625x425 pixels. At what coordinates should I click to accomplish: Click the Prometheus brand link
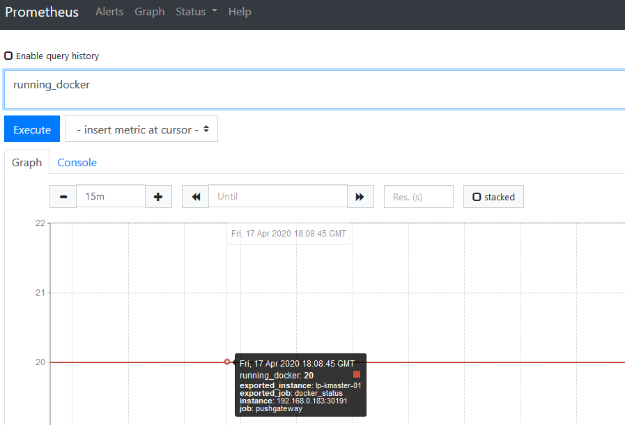pyautogui.click(x=42, y=12)
